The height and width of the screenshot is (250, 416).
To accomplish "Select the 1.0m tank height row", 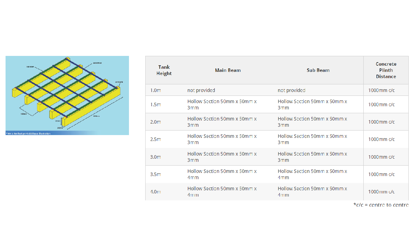I will 156,90.
